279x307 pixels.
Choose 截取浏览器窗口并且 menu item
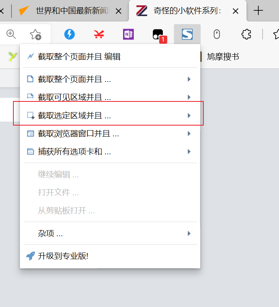[78, 134]
